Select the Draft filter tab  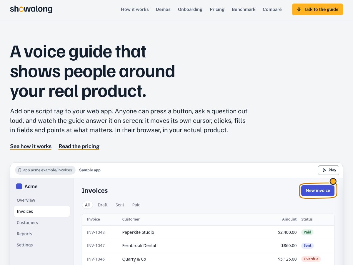[x=103, y=205]
